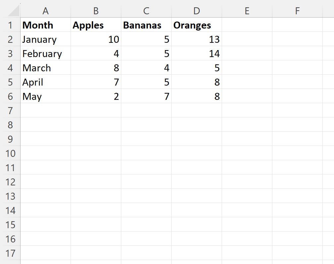Click the cell with March's Apples value 8
Screen dimensions: 334x264
(96, 68)
